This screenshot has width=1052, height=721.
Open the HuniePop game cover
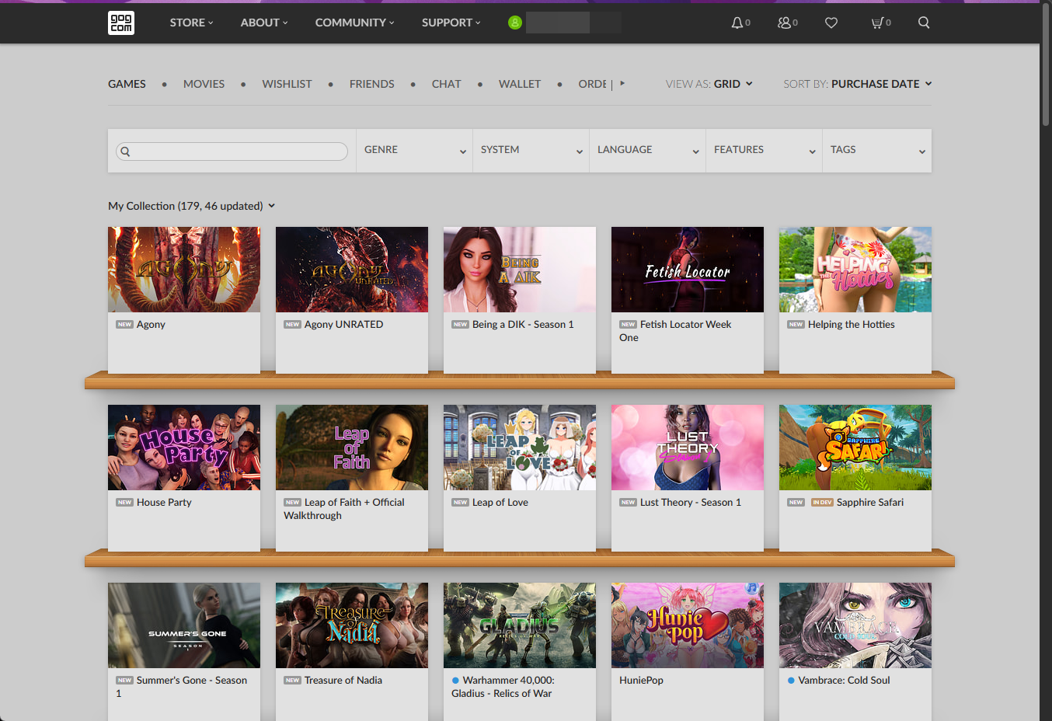coord(688,625)
